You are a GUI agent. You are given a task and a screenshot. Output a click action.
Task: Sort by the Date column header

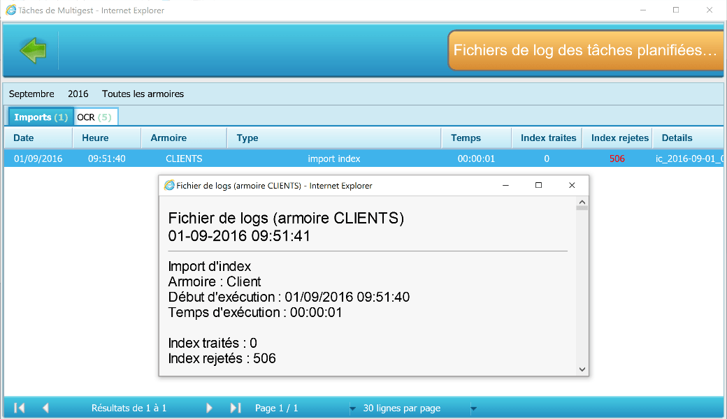point(24,138)
